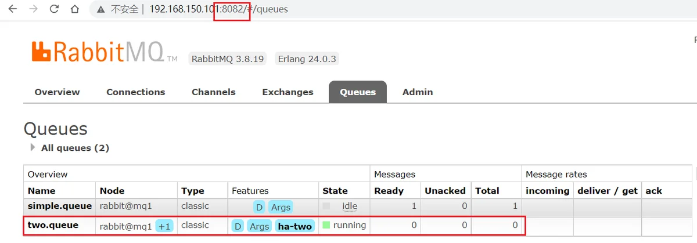Expand the All queues (2) section
Screen dimensions: 697x243
(x=70, y=148)
